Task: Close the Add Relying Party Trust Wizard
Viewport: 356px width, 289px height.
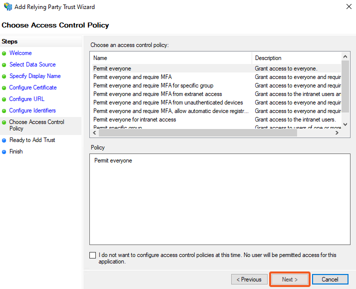Action: [347, 7]
